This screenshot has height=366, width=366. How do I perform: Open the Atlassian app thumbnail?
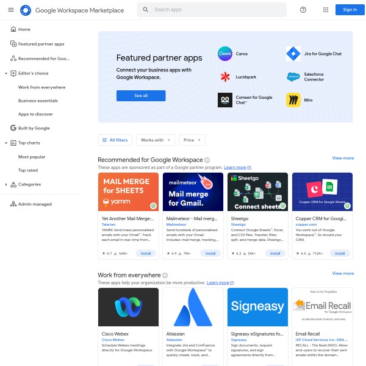[193, 307]
